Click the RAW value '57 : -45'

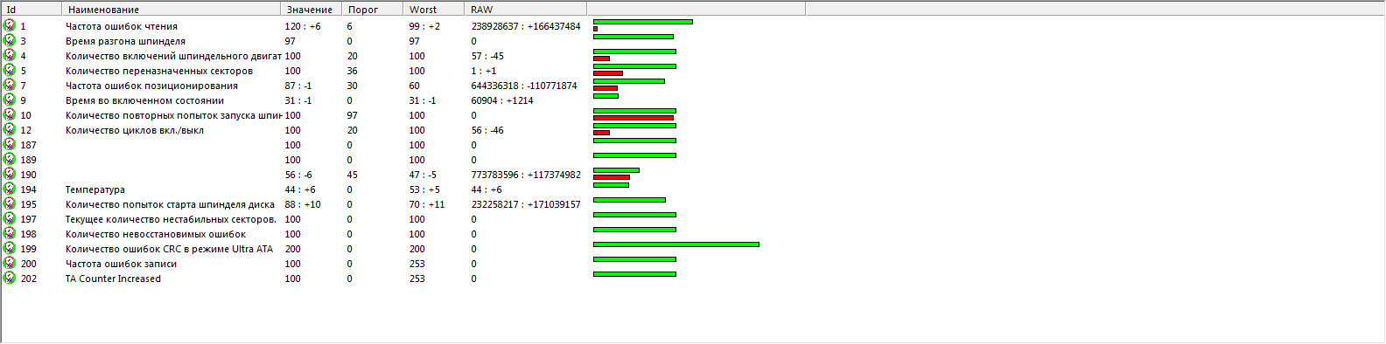487,56
